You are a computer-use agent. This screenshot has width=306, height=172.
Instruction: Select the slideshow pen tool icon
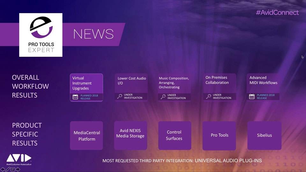click(8, 169)
